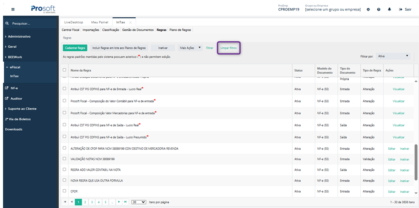Image resolution: width=419 pixels, height=208 pixels.
Task: Go to the next page arrow
Action: [119, 202]
